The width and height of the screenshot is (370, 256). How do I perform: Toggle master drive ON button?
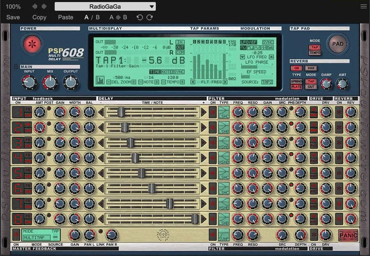(x=314, y=235)
